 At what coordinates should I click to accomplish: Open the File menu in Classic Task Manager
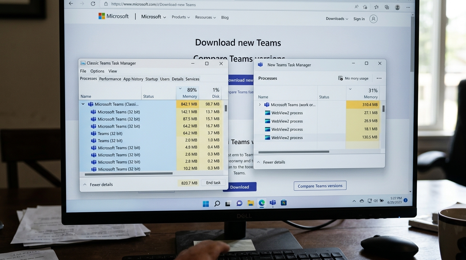[83, 71]
